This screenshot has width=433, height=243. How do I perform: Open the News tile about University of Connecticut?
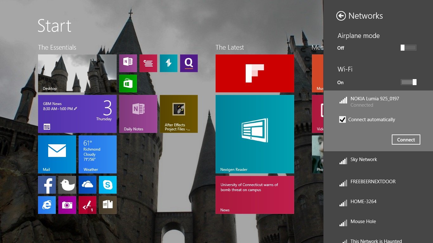tap(255, 195)
